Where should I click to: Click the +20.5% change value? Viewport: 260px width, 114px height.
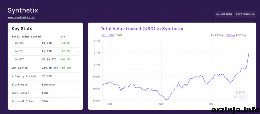65,59
